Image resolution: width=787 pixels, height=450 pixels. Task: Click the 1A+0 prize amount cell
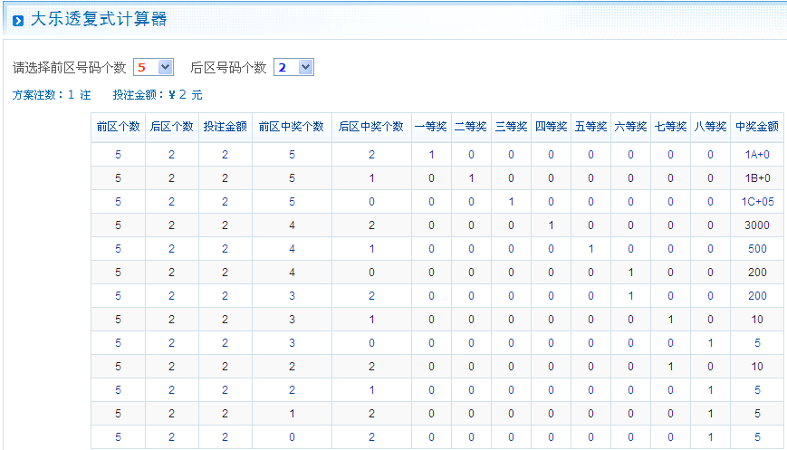tap(757, 155)
